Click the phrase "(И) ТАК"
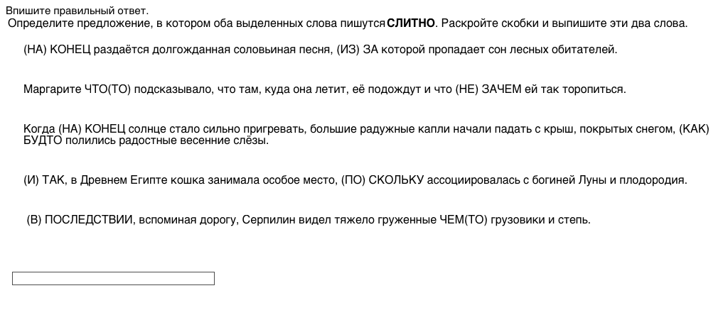Screen dimensions: 728x315 [x=44, y=180]
